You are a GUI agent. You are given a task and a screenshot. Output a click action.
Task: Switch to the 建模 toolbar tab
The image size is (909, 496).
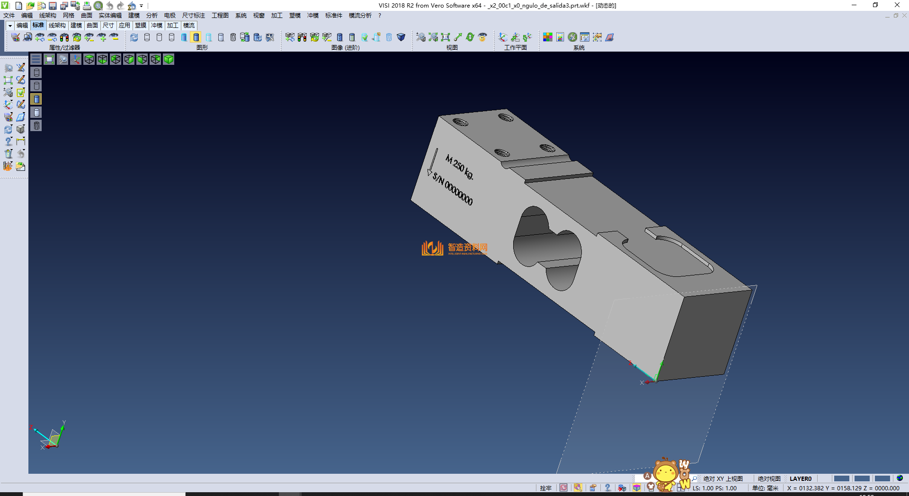[76, 26]
